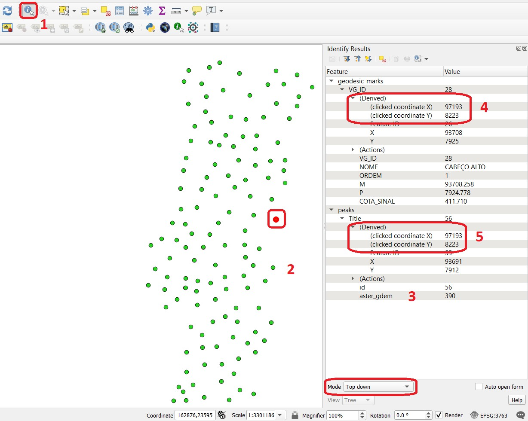Click the value 93708.258 in M row
The width and height of the screenshot is (528, 421).
pyautogui.click(x=459, y=184)
